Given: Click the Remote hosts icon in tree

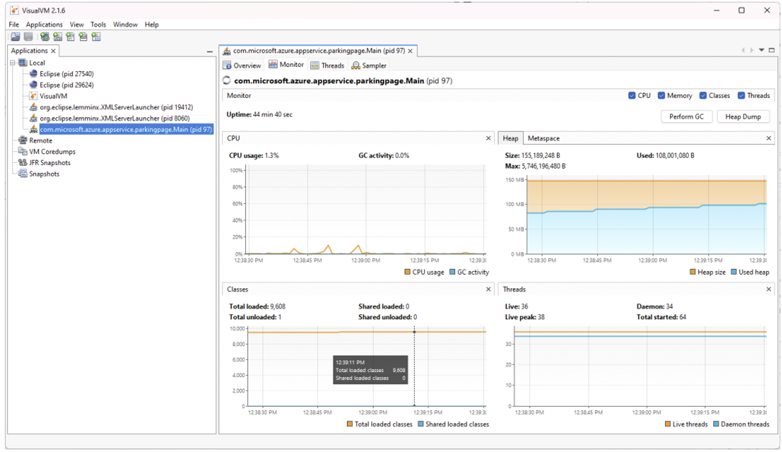Looking at the screenshot, I should (x=23, y=140).
